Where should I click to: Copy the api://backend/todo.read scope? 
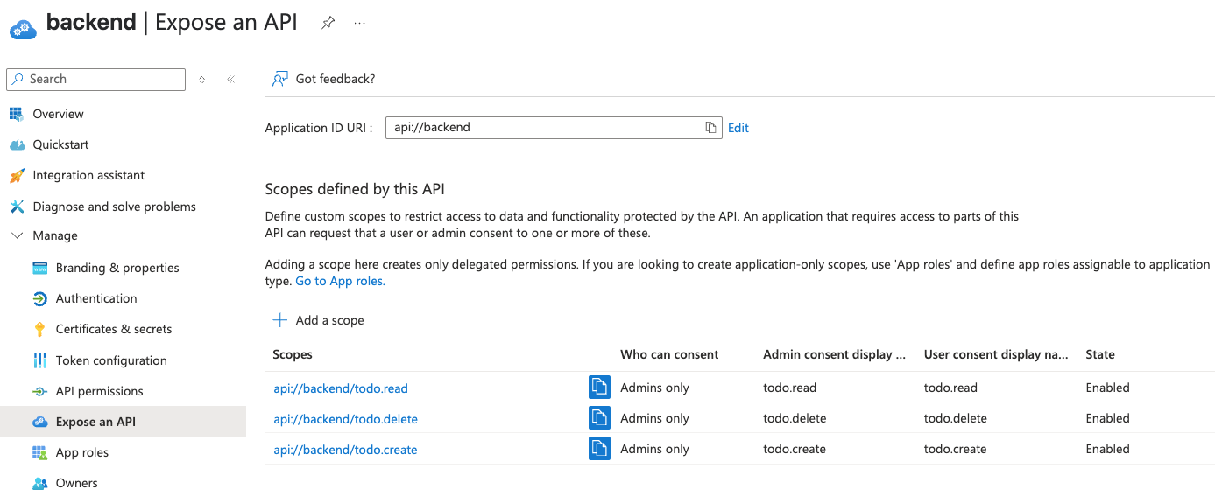(x=599, y=388)
